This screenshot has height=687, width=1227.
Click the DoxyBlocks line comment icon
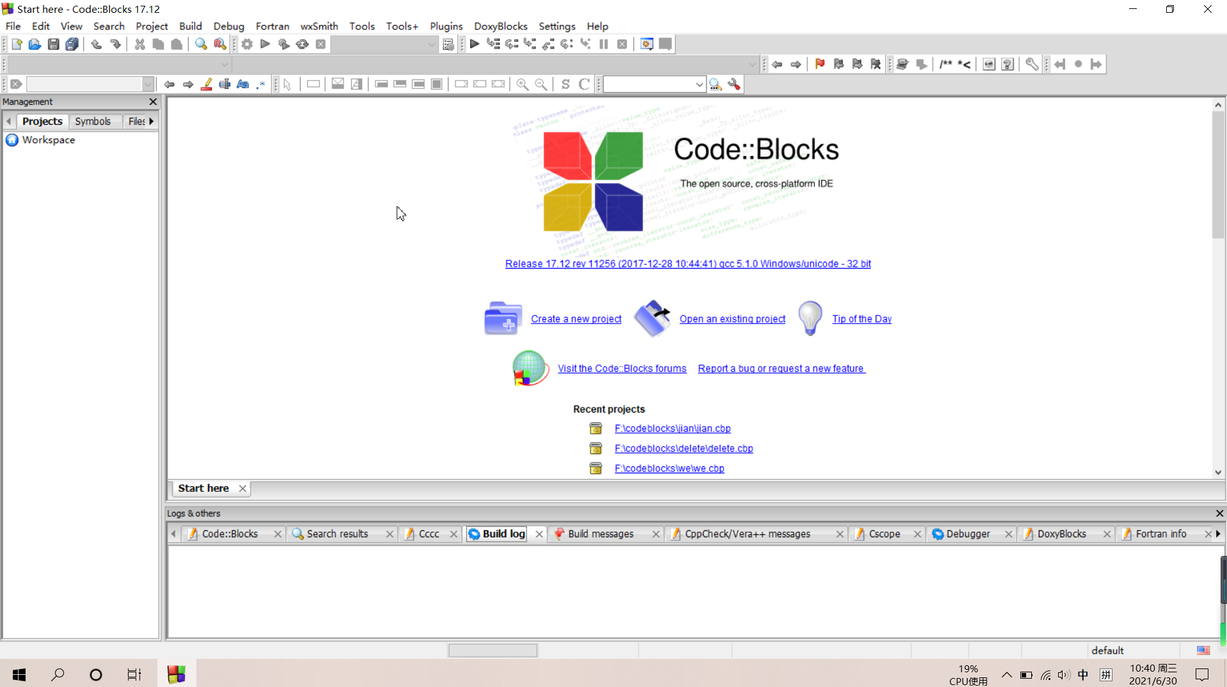pos(964,64)
